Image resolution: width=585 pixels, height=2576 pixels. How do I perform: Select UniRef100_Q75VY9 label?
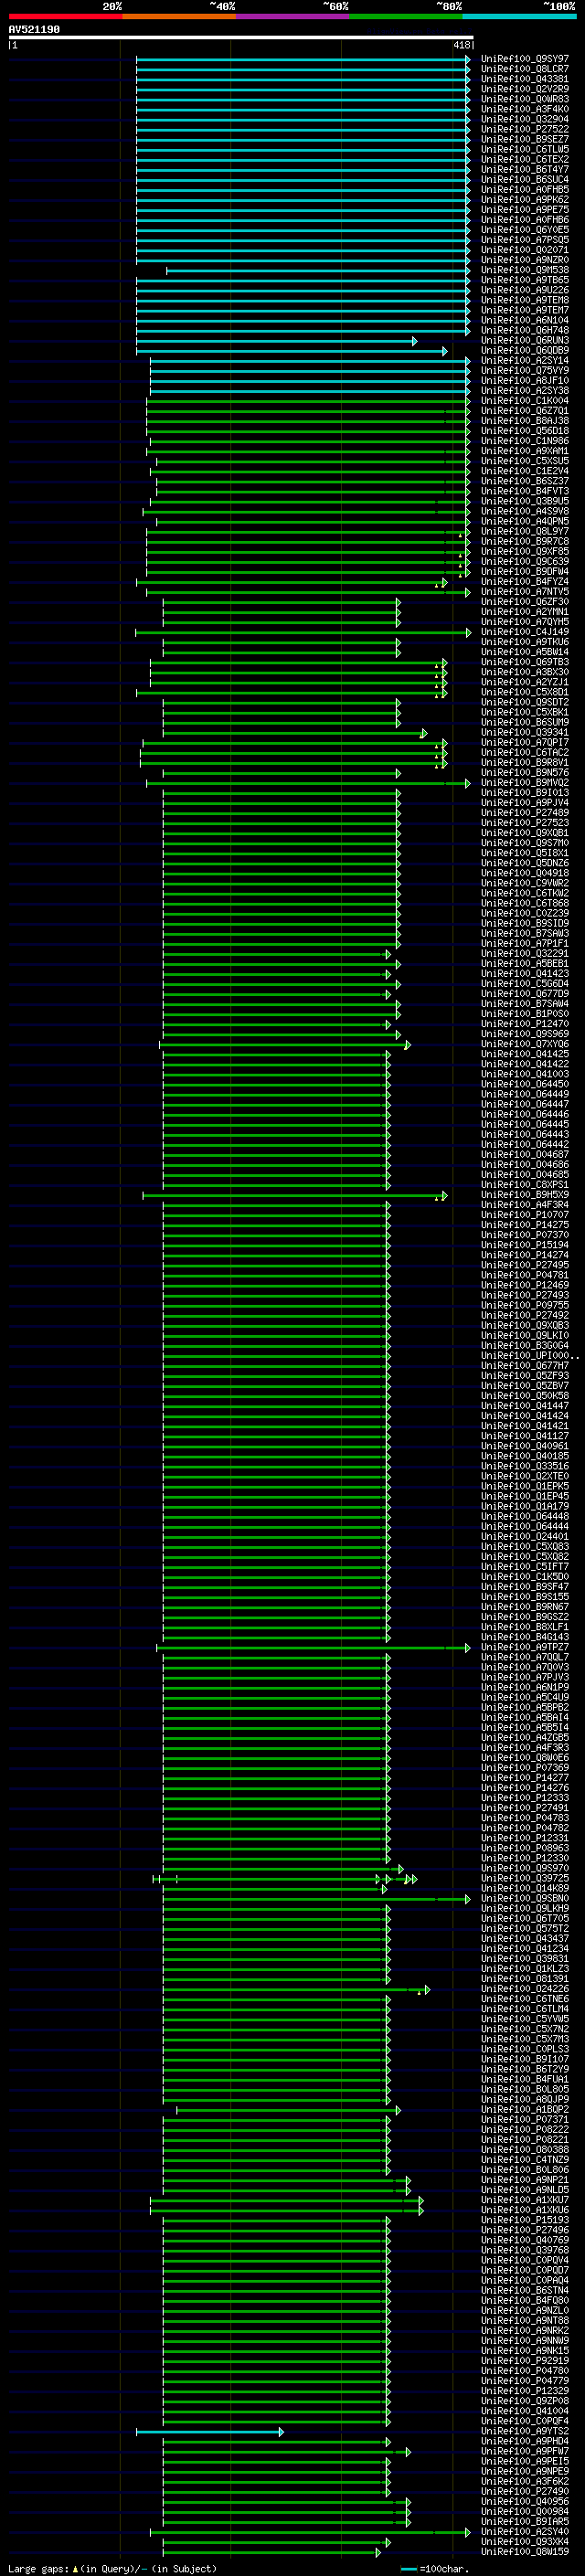[524, 370]
